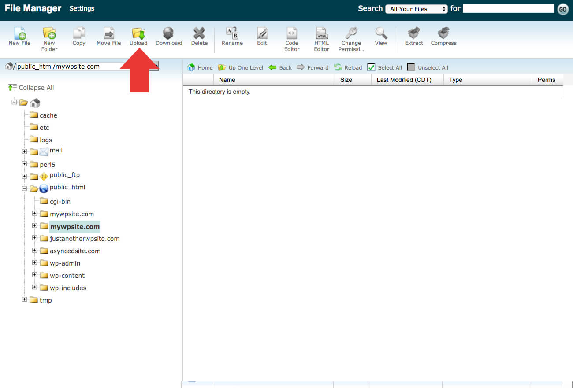Launch the Code Editor

point(292,39)
